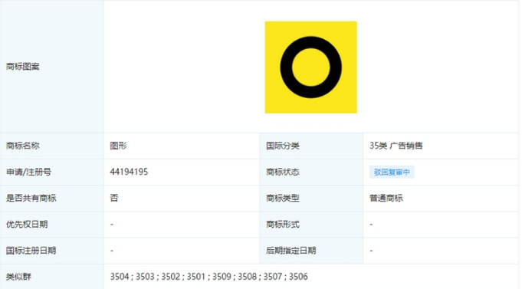522x289 pixels.
Task: Click the 商标形式 label cell
Action: (311, 225)
